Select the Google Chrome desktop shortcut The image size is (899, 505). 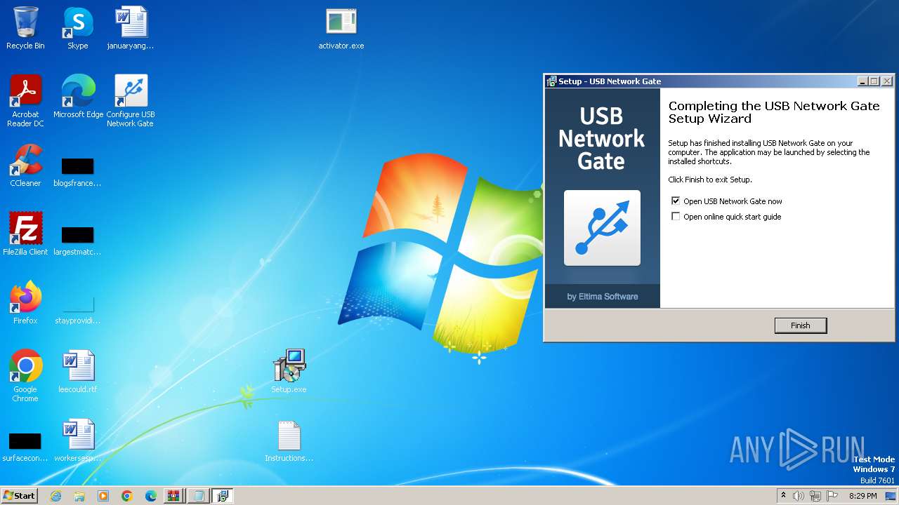(x=25, y=375)
